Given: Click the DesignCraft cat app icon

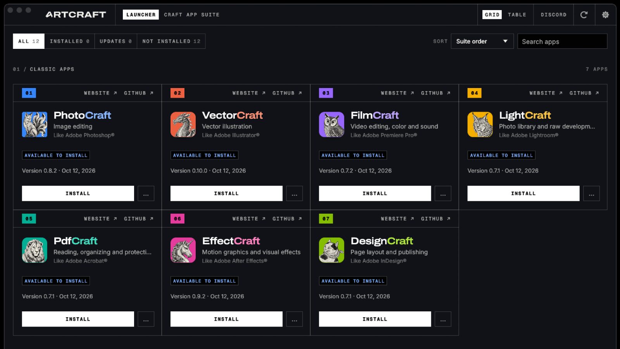Looking at the screenshot, I should pos(331,250).
